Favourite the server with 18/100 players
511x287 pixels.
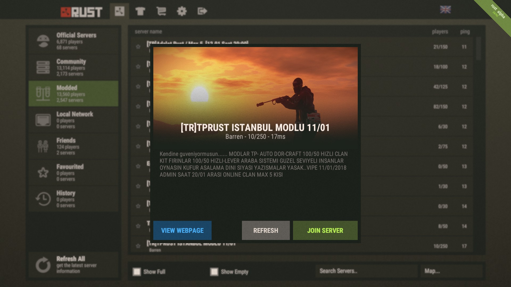coord(138,67)
